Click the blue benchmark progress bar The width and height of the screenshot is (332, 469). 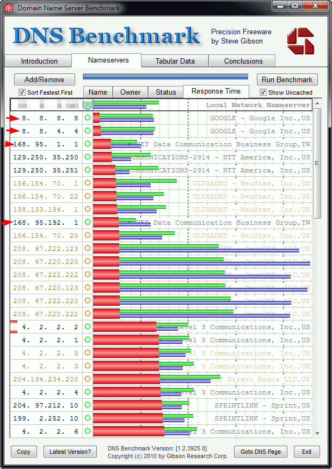click(x=165, y=77)
